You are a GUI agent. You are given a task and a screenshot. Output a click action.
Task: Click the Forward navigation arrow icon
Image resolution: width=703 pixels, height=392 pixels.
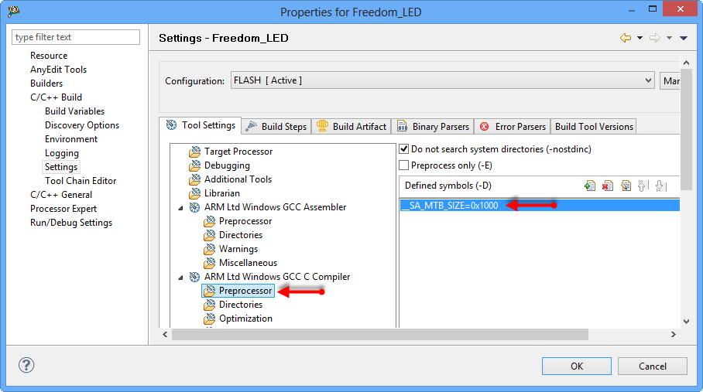coord(654,38)
